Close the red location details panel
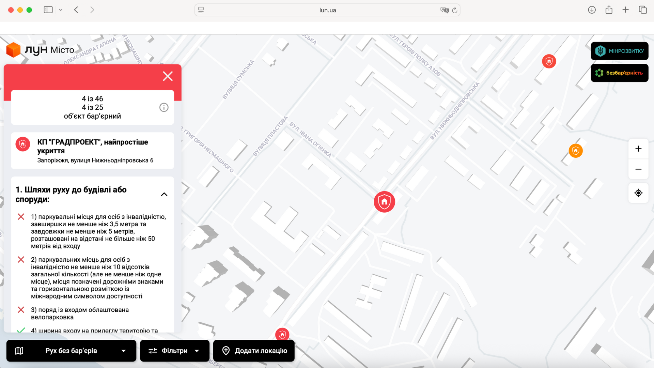The image size is (654, 368). (168, 76)
